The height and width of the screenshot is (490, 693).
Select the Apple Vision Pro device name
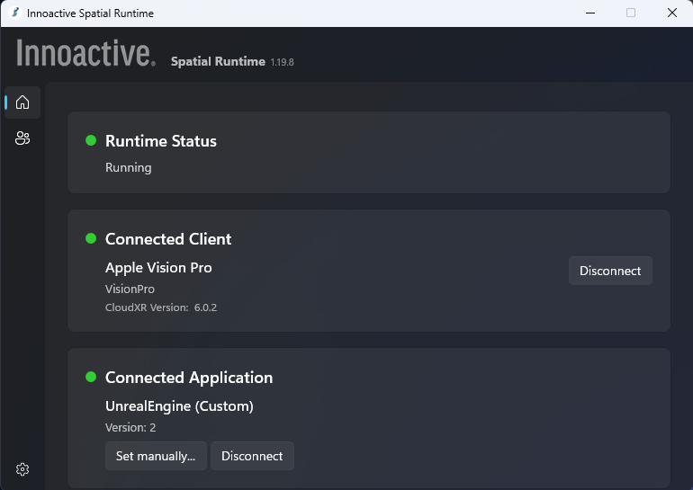click(158, 268)
